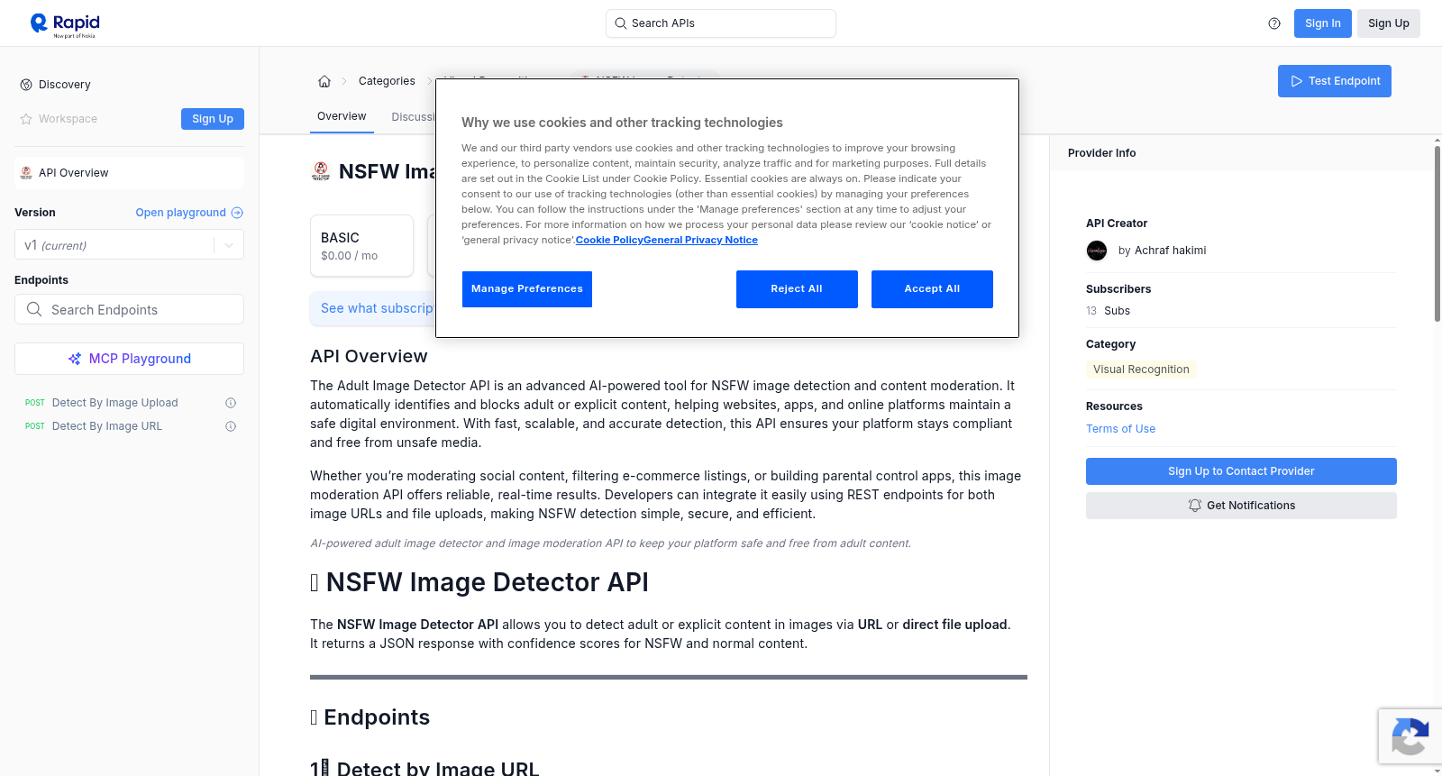
Task: Click the Test Endpoint button
Action: [x=1335, y=81]
